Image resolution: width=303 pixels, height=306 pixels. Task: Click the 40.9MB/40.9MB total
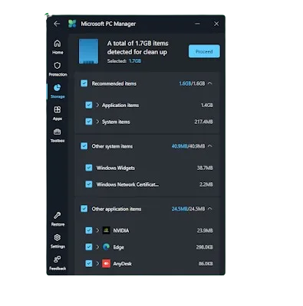tap(188, 146)
